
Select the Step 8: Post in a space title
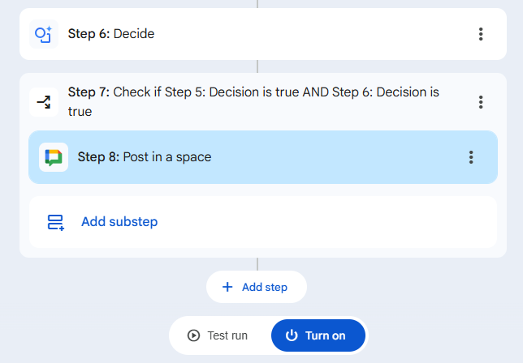click(145, 157)
